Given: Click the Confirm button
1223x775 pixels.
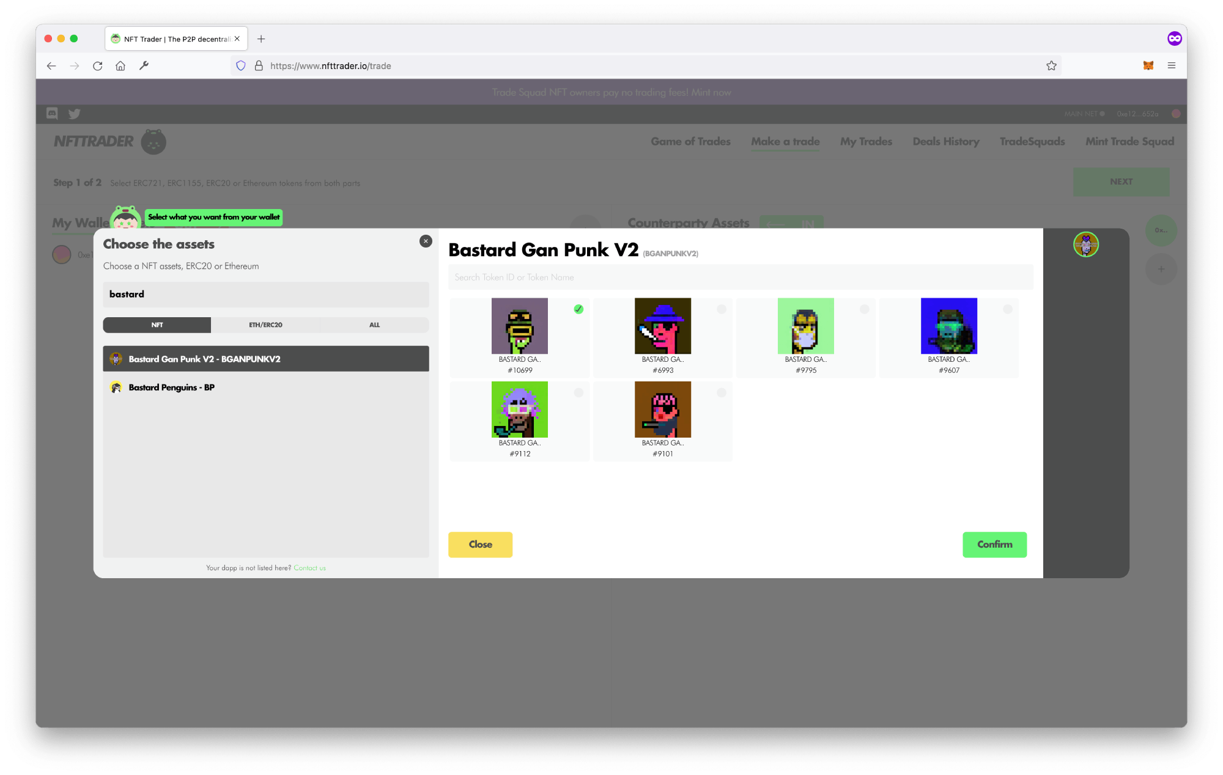Looking at the screenshot, I should [994, 543].
